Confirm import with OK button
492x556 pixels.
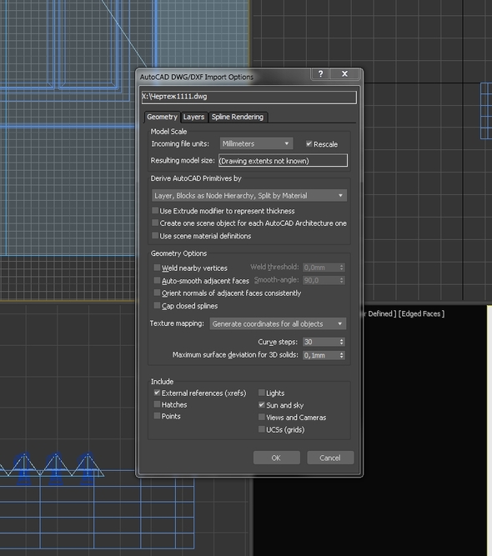[x=276, y=458]
